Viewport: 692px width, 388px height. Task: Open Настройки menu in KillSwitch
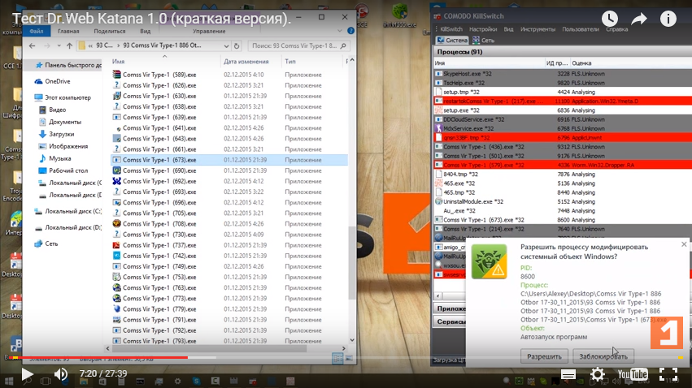point(483,29)
